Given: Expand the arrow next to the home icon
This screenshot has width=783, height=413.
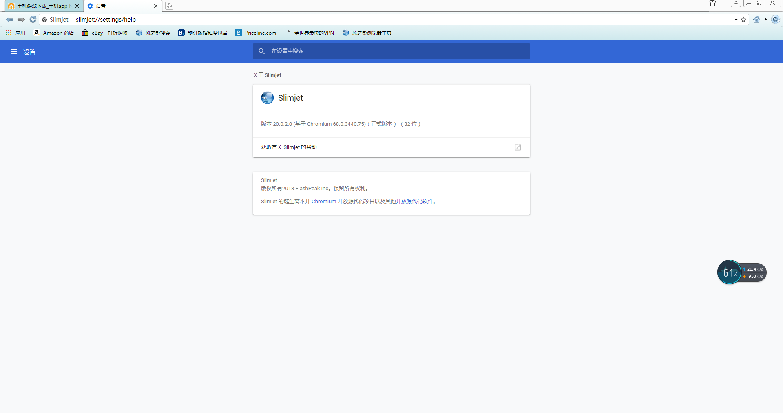Looking at the screenshot, I should 765,20.
